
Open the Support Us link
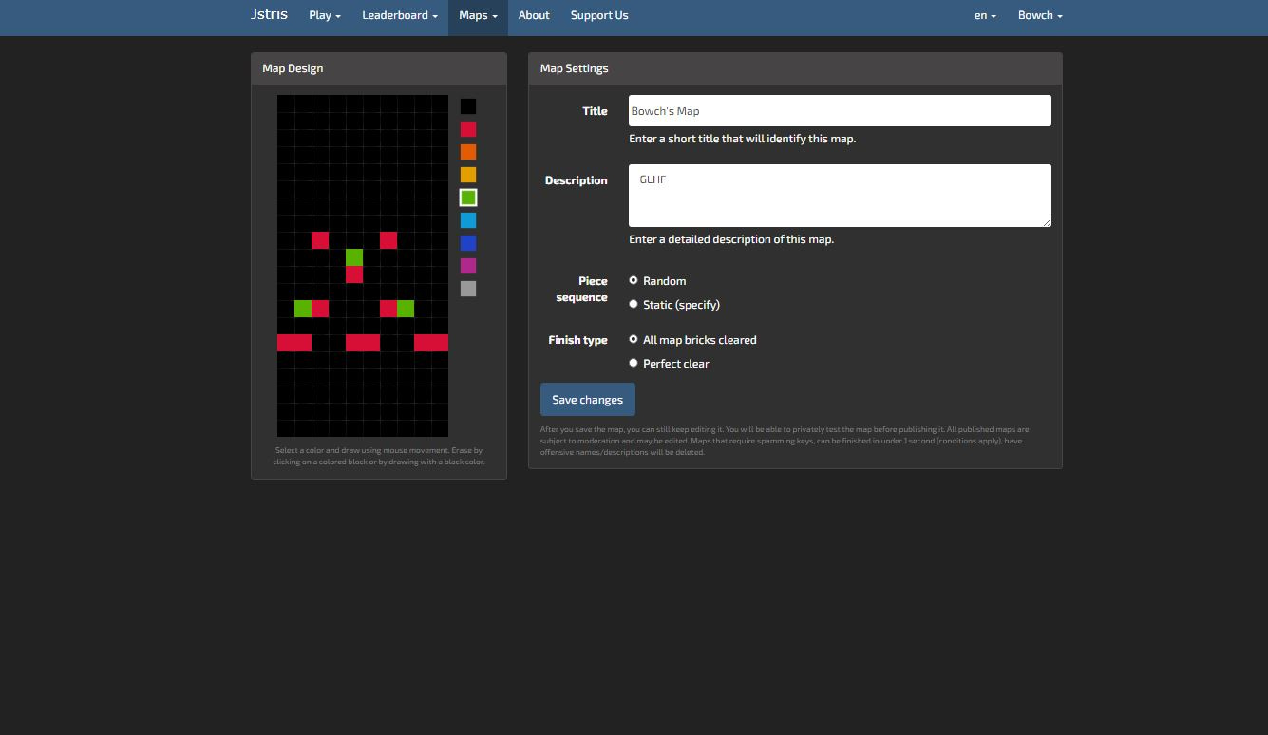click(598, 15)
